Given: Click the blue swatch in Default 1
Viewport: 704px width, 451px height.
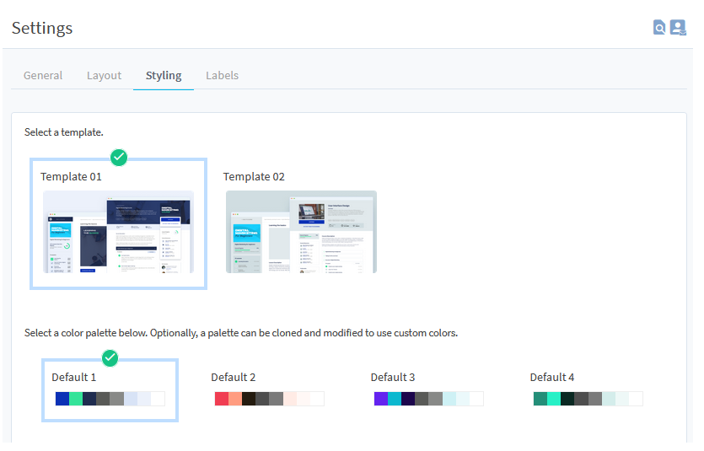Looking at the screenshot, I should pyautogui.click(x=62, y=399).
